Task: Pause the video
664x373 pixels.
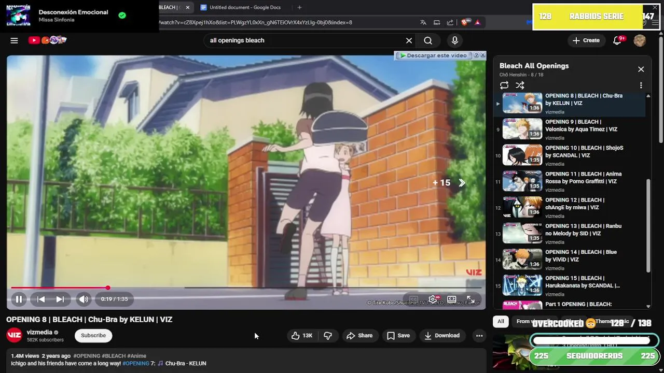Action: click(19, 299)
